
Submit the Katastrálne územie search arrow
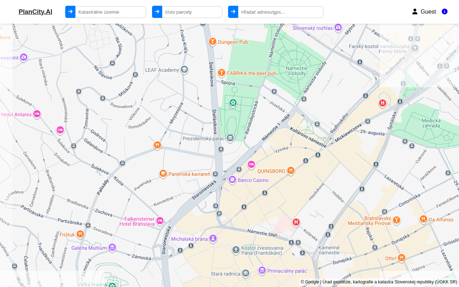pyautogui.click(x=70, y=12)
